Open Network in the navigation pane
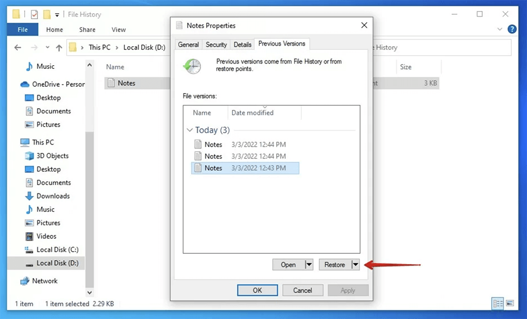The width and height of the screenshot is (527, 319). (44, 281)
